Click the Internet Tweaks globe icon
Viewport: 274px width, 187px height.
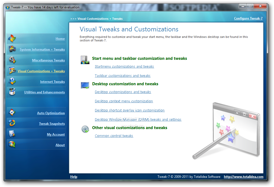pos(12,81)
